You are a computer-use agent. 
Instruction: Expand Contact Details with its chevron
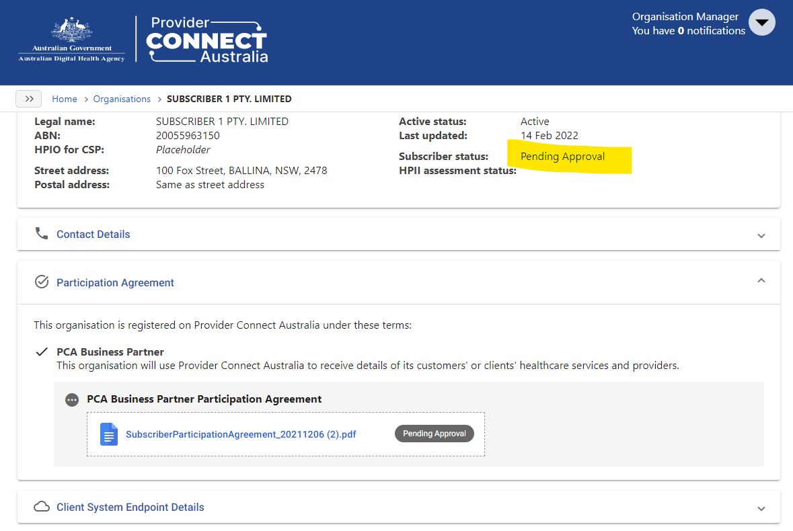click(761, 236)
